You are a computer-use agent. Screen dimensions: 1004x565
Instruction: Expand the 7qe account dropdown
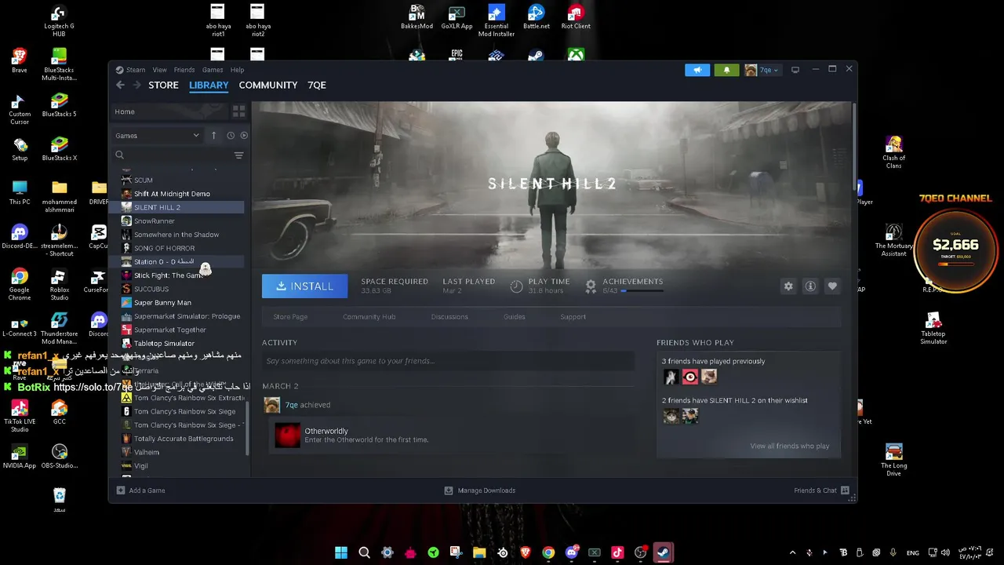click(x=762, y=70)
